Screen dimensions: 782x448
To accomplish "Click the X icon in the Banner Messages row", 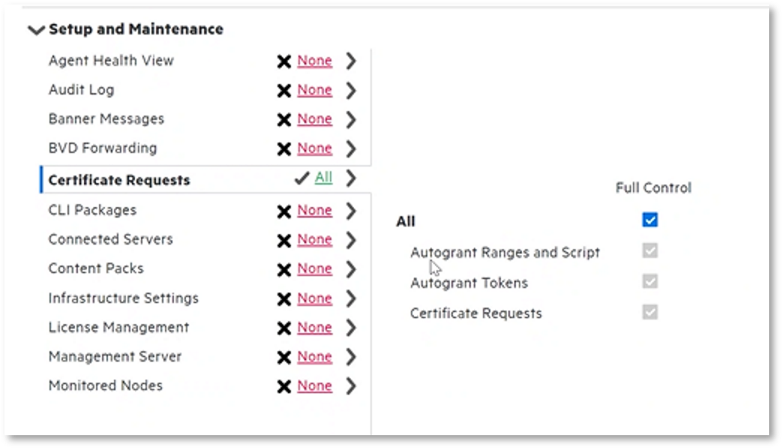I will tap(284, 120).
